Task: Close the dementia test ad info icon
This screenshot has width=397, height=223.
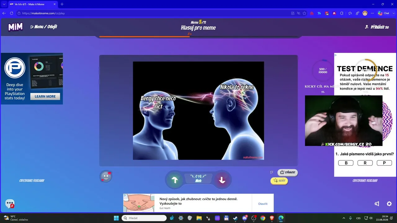Action: coord(336,55)
